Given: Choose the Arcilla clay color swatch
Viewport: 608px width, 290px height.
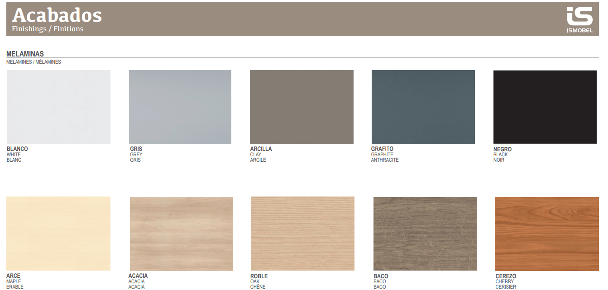Looking at the screenshot, I should (302, 107).
